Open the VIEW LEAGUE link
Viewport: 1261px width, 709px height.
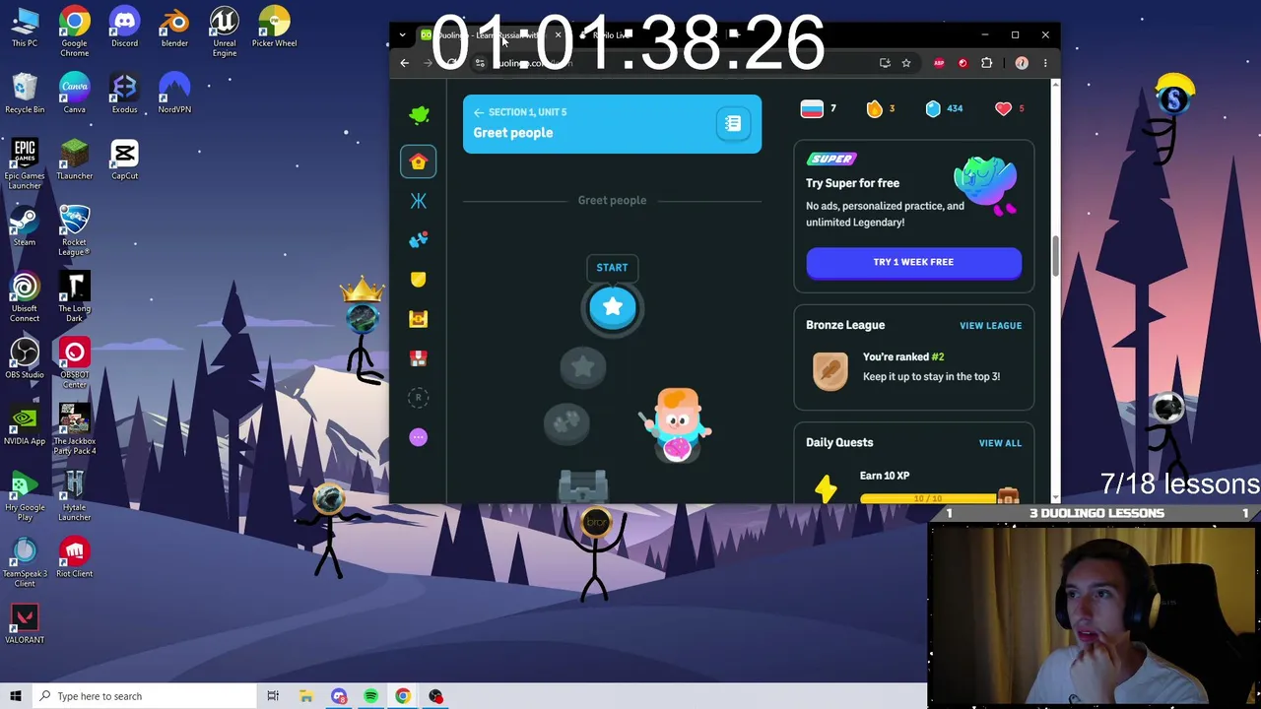pyautogui.click(x=990, y=325)
